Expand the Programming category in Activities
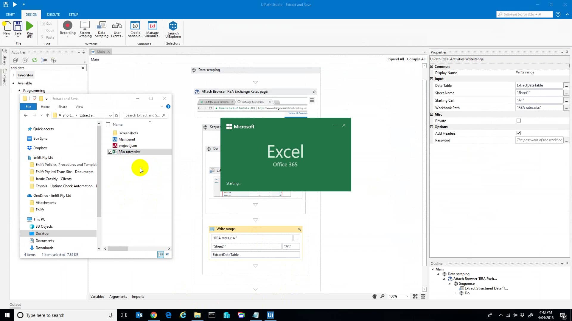Screen dimensions: 572x321 tap(19, 91)
